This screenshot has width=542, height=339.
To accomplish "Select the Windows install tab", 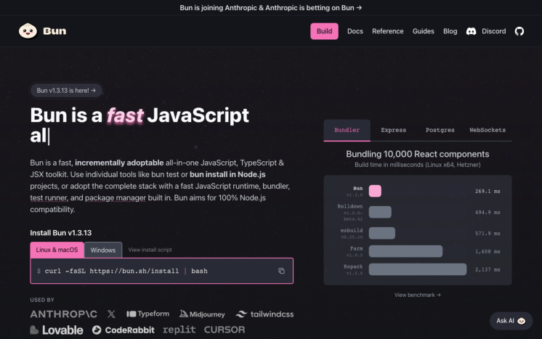I will pyautogui.click(x=103, y=250).
